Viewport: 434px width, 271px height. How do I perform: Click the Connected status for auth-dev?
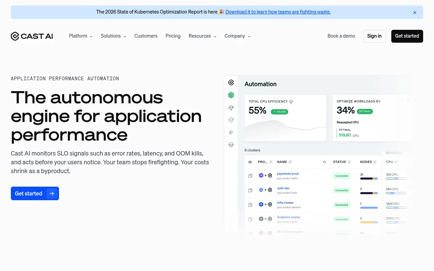tap(341, 190)
